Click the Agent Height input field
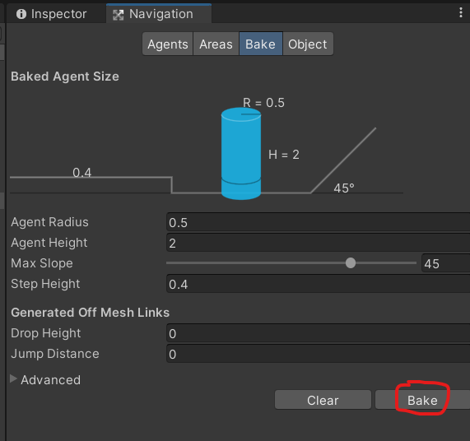 tap(318, 243)
